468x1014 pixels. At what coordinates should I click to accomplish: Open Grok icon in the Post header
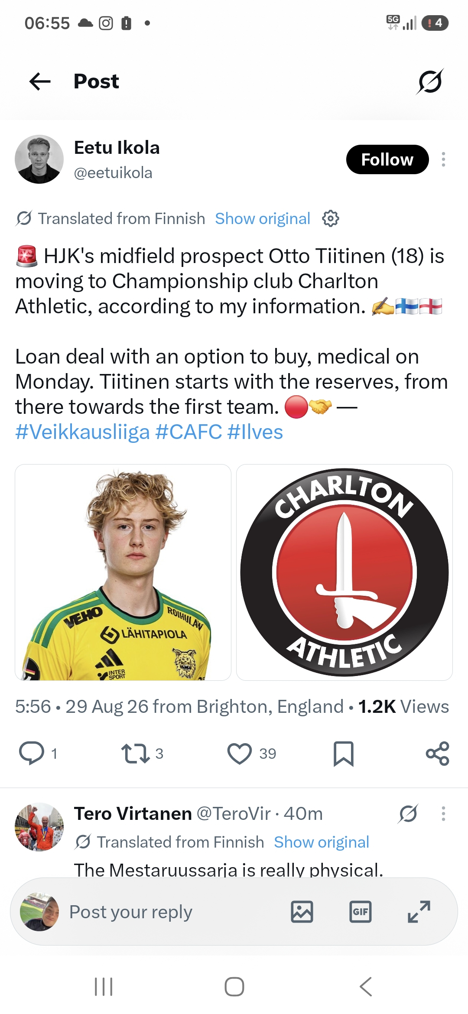click(430, 81)
